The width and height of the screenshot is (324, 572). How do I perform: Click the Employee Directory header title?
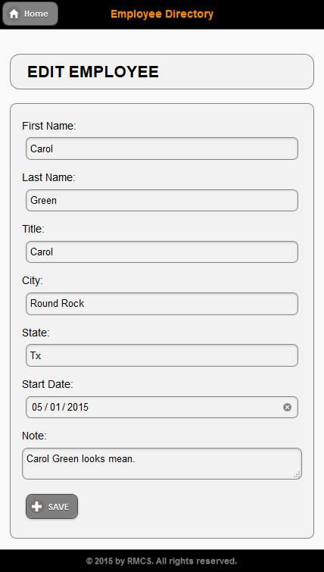(162, 14)
